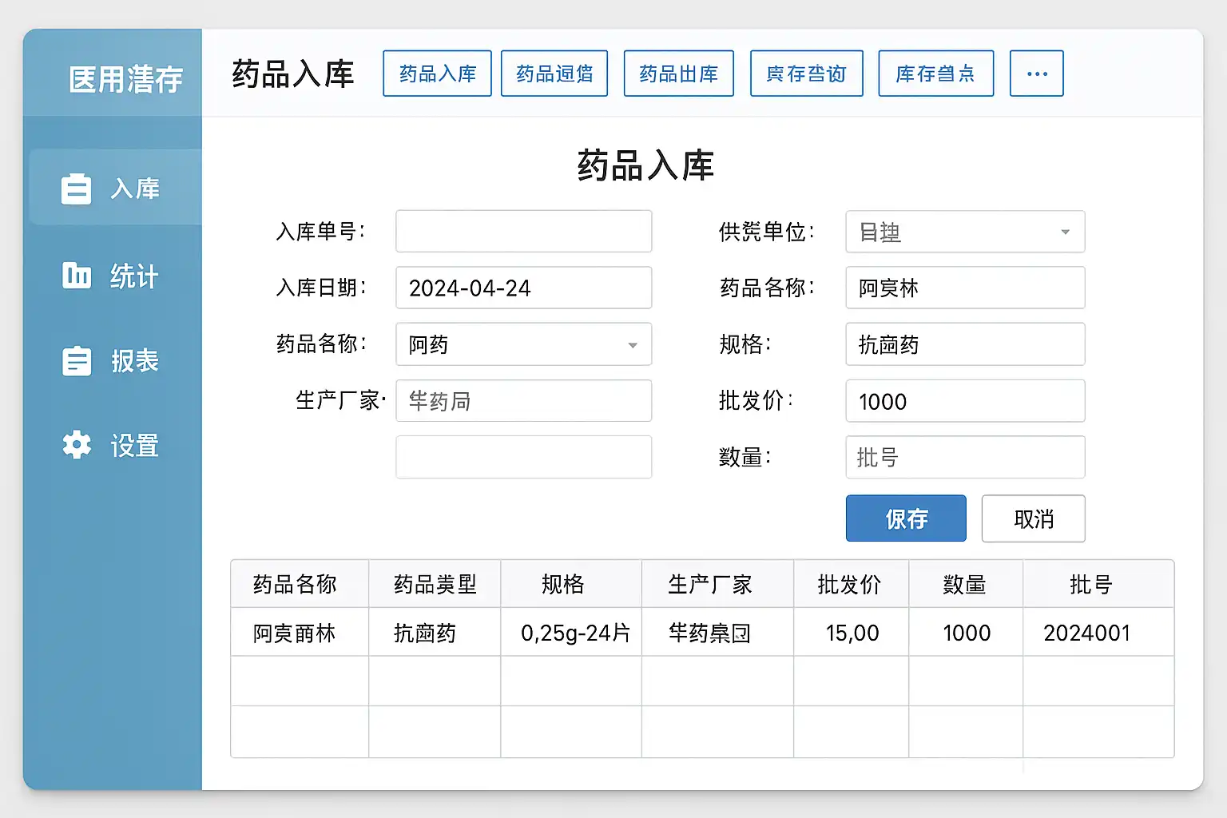The height and width of the screenshot is (818, 1227).
Task: Click the 批发价 field showing 1000
Action: [964, 401]
